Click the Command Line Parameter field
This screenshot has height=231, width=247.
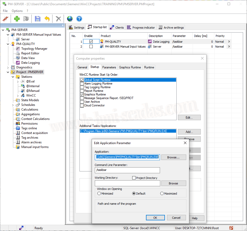(x=127, y=170)
